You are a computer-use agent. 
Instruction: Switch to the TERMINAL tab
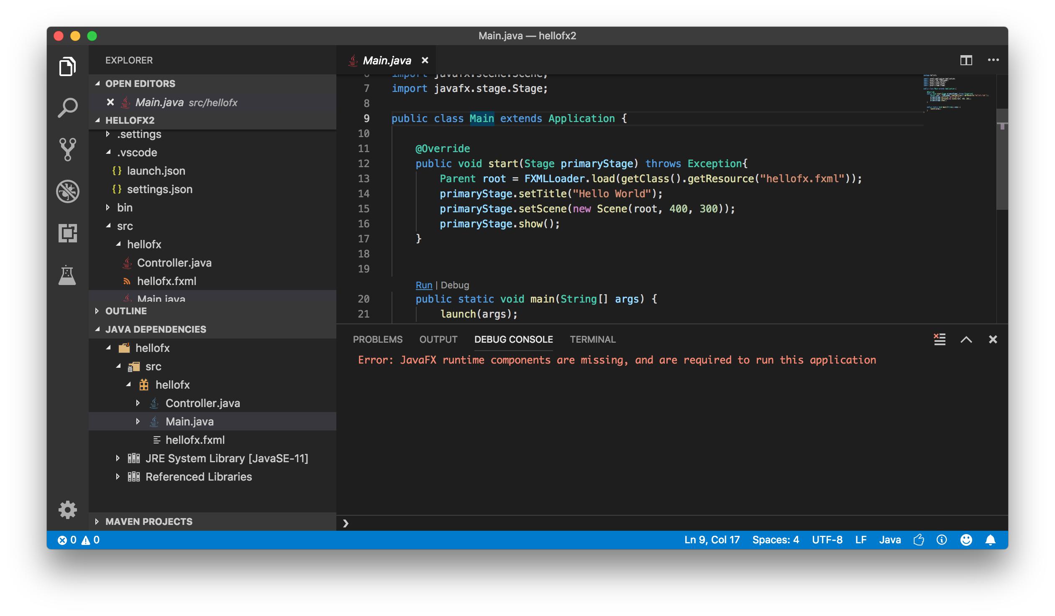pos(592,340)
